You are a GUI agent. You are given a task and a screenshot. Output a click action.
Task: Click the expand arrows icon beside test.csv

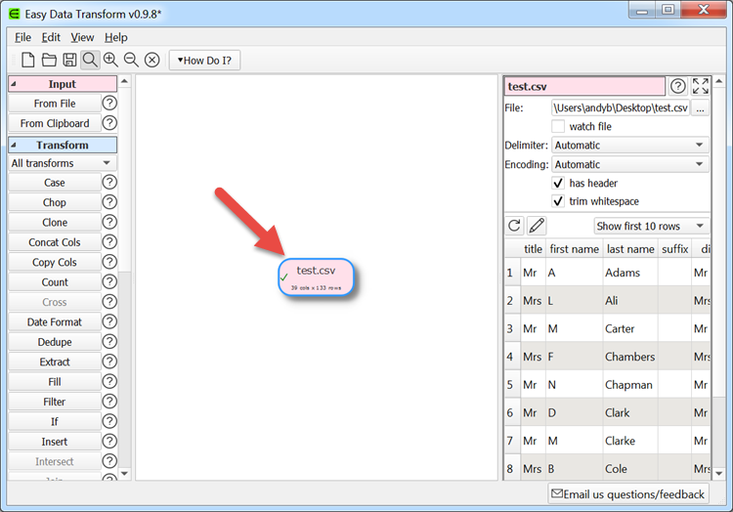(701, 86)
